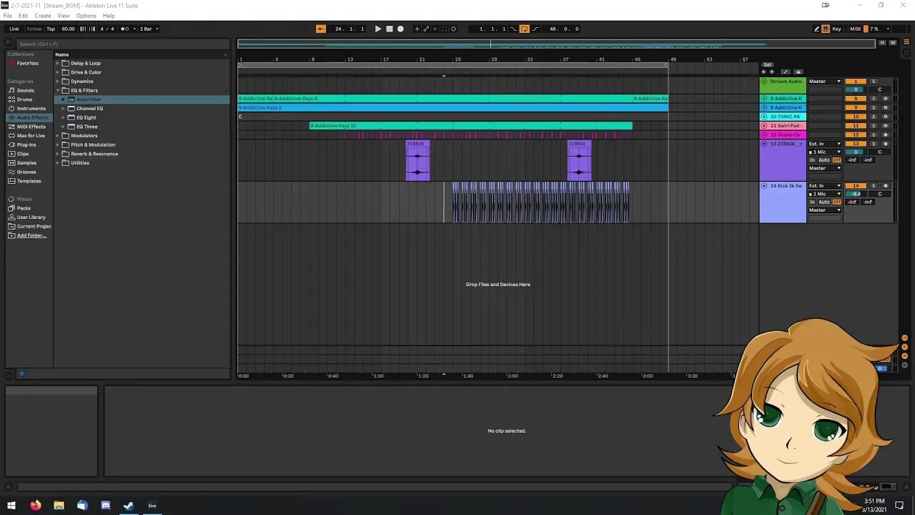Click the Link button

14,29
